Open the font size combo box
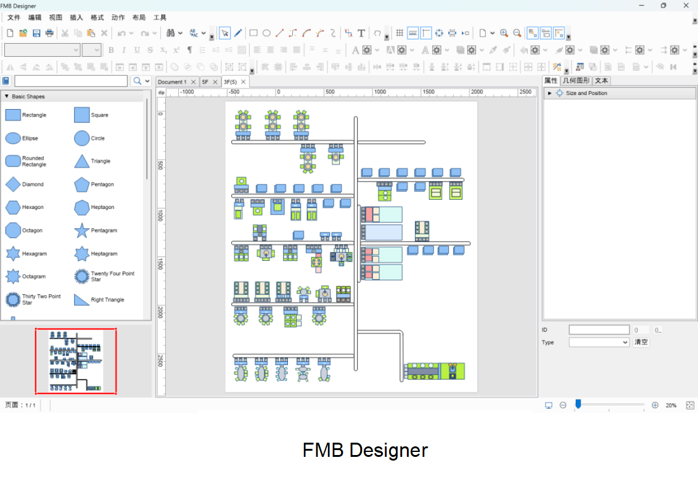Image resolution: width=698 pixels, height=484 pixels. 91,50
